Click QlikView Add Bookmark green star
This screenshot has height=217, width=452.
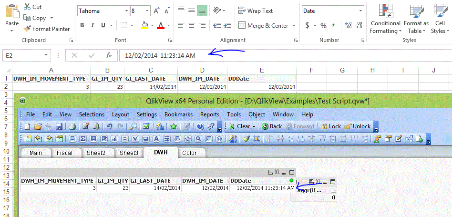tap(173, 126)
